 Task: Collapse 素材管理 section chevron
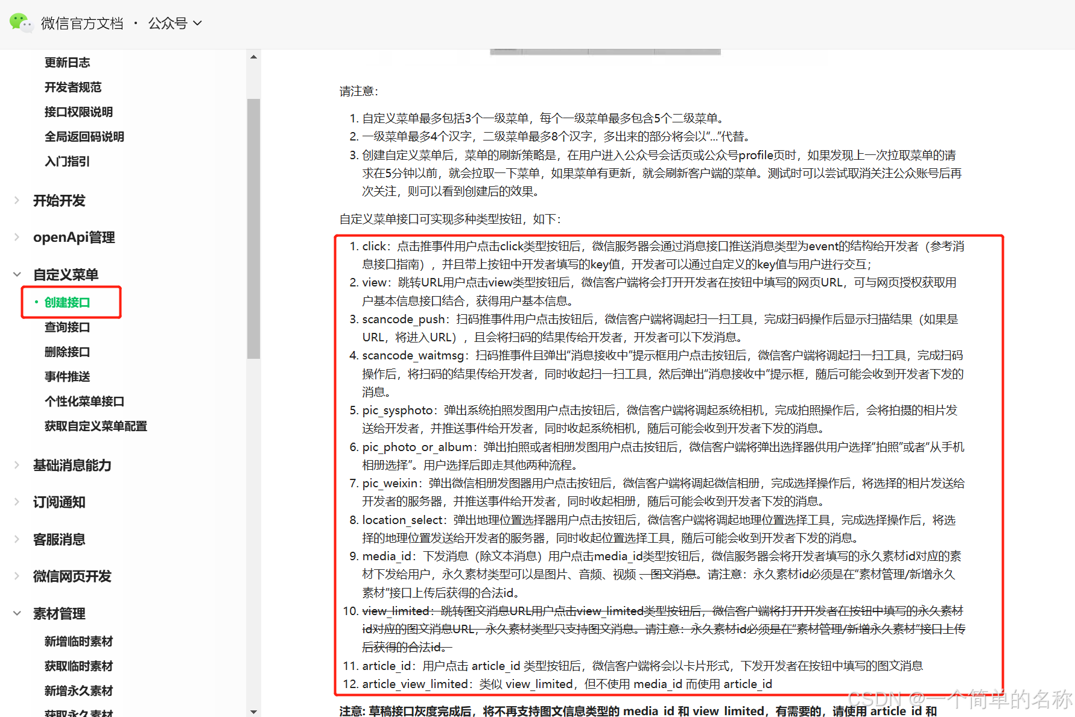pyautogui.click(x=17, y=613)
